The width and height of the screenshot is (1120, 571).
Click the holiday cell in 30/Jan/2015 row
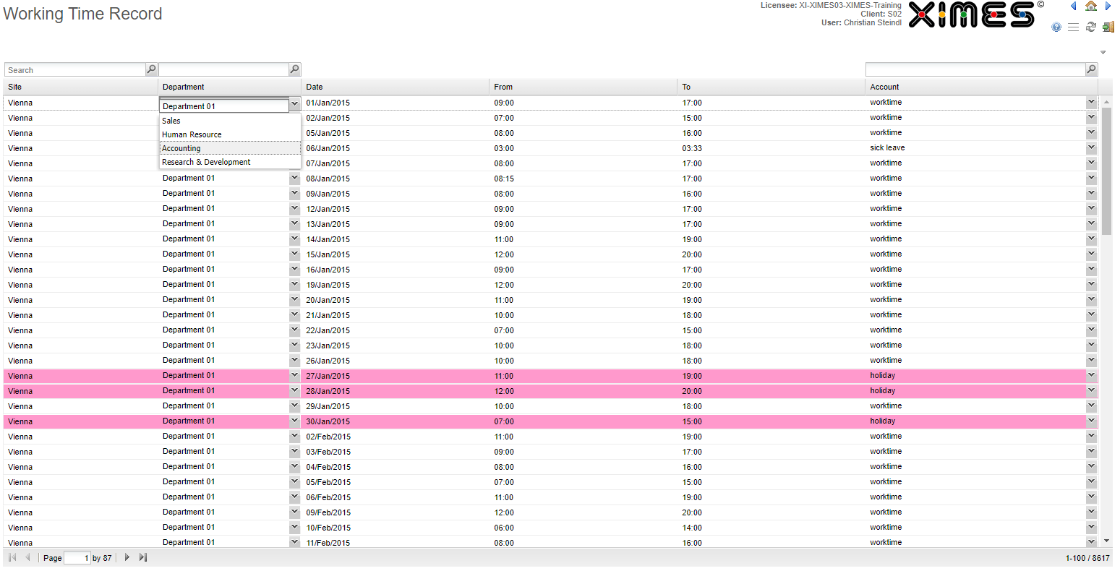976,421
